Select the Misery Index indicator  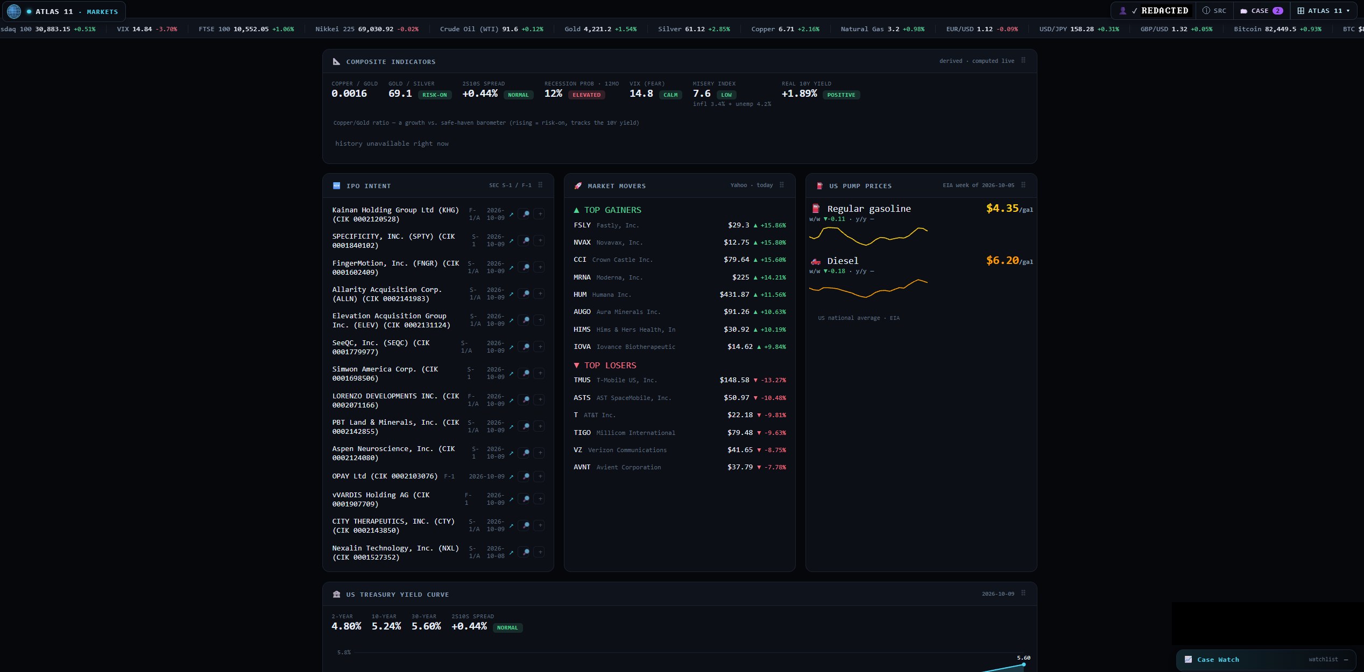pyautogui.click(x=732, y=94)
